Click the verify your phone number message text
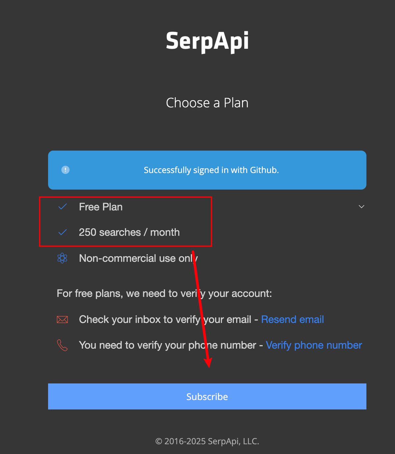 (167, 345)
